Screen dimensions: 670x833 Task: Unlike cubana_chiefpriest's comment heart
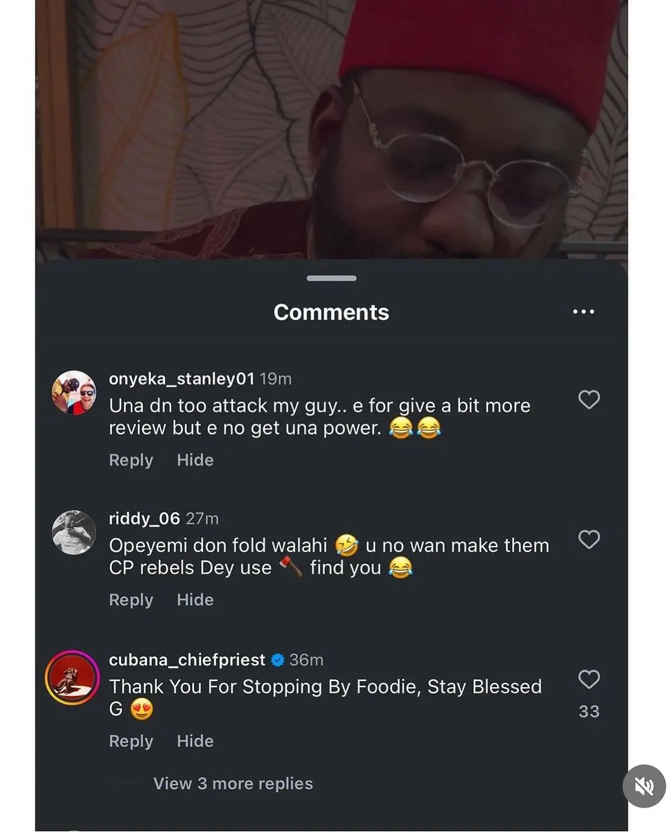click(x=589, y=680)
